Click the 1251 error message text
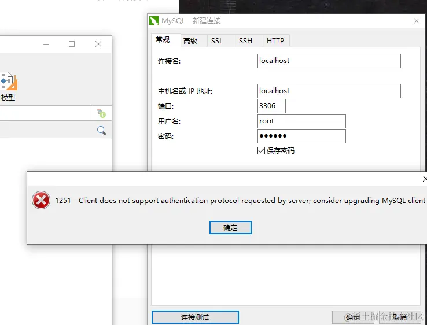Image resolution: width=427 pixels, height=325 pixels. (x=240, y=201)
